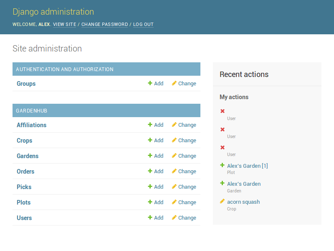The image size is (334, 251).
Task: Click the green plus icon for Gardens
Action: (x=150, y=155)
